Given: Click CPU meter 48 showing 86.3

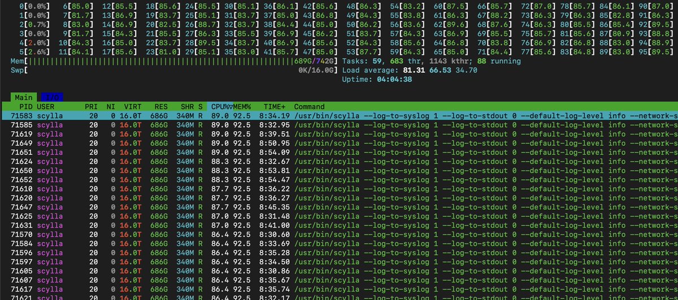Looking at the screenshot, I should (x=363, y=6).
